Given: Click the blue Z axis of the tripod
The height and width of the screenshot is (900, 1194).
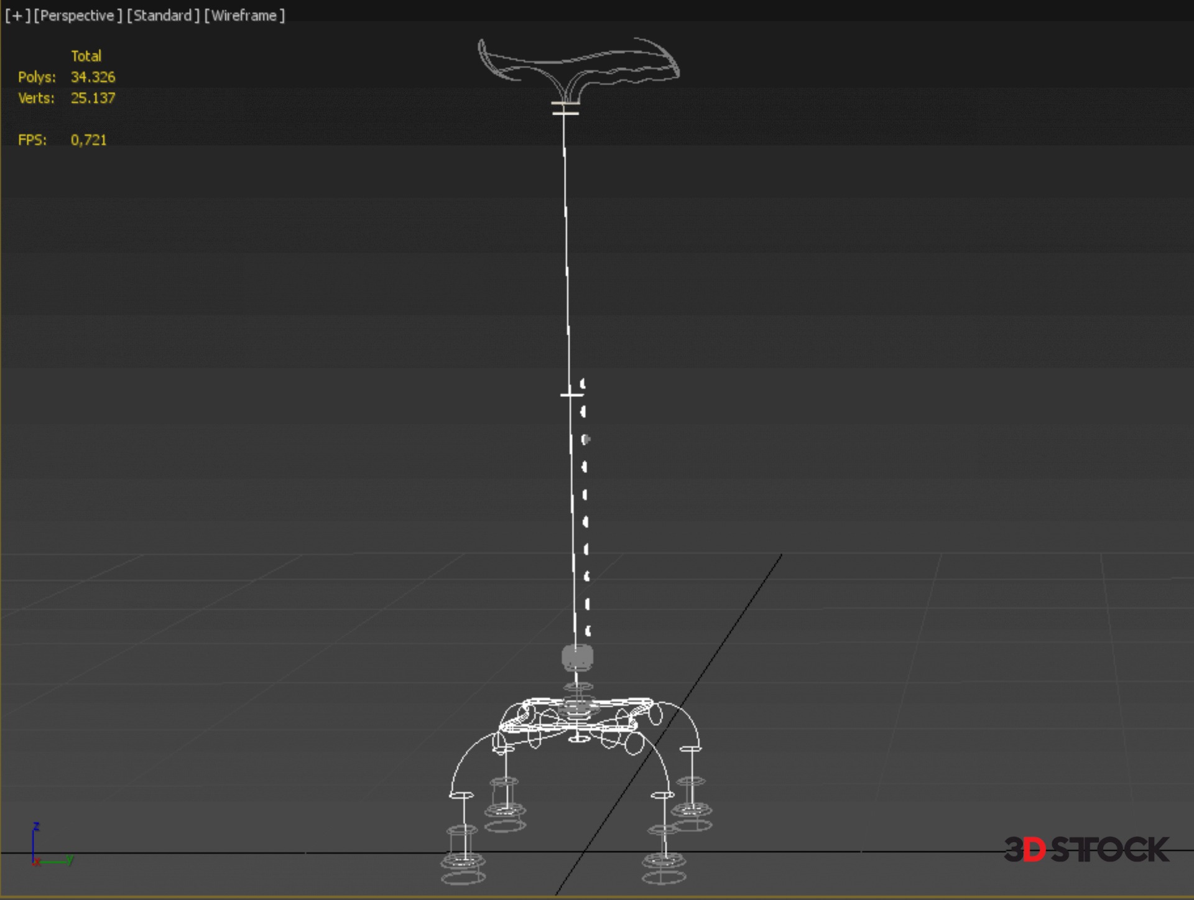Looking at the screenshot, I should point(34,843).
